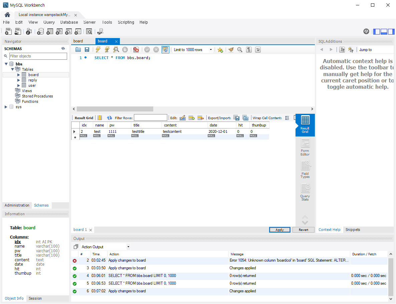Viewport: 396px width, 304px height.
Task: Create a new stored procedure icon
Action: (x=68, y=31)
